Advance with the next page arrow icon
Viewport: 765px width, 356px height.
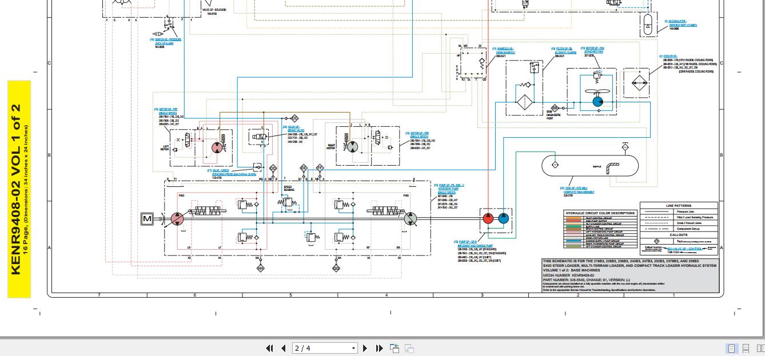click(365, 348)
